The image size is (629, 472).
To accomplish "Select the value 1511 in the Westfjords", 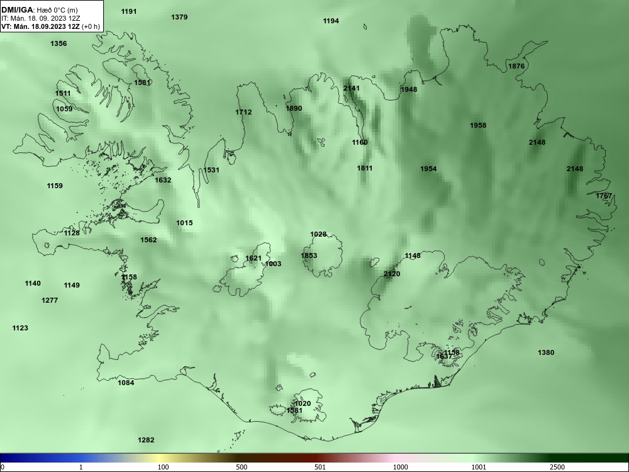I will 62,94.
